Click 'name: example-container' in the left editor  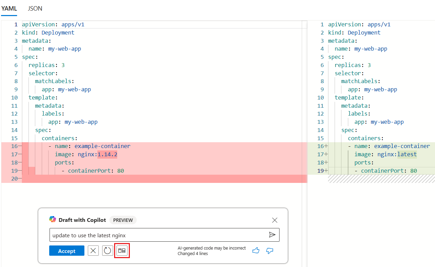click(x=93, y=146)
